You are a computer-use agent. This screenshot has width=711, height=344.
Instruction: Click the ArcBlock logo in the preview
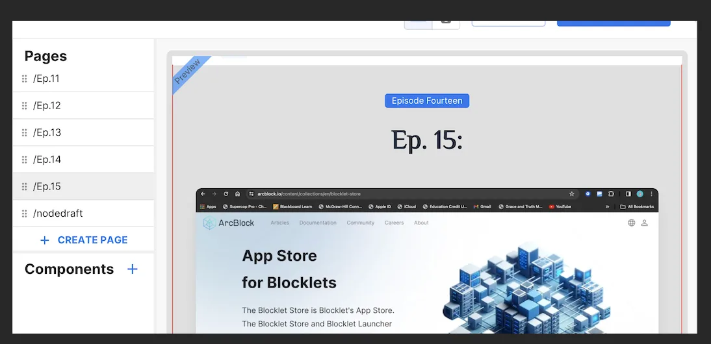coord(229,223)
